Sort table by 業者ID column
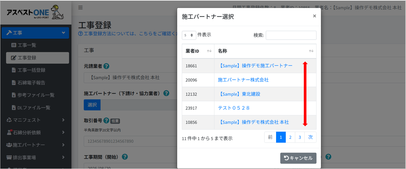The image size is (406, 169). coord(209,51)
